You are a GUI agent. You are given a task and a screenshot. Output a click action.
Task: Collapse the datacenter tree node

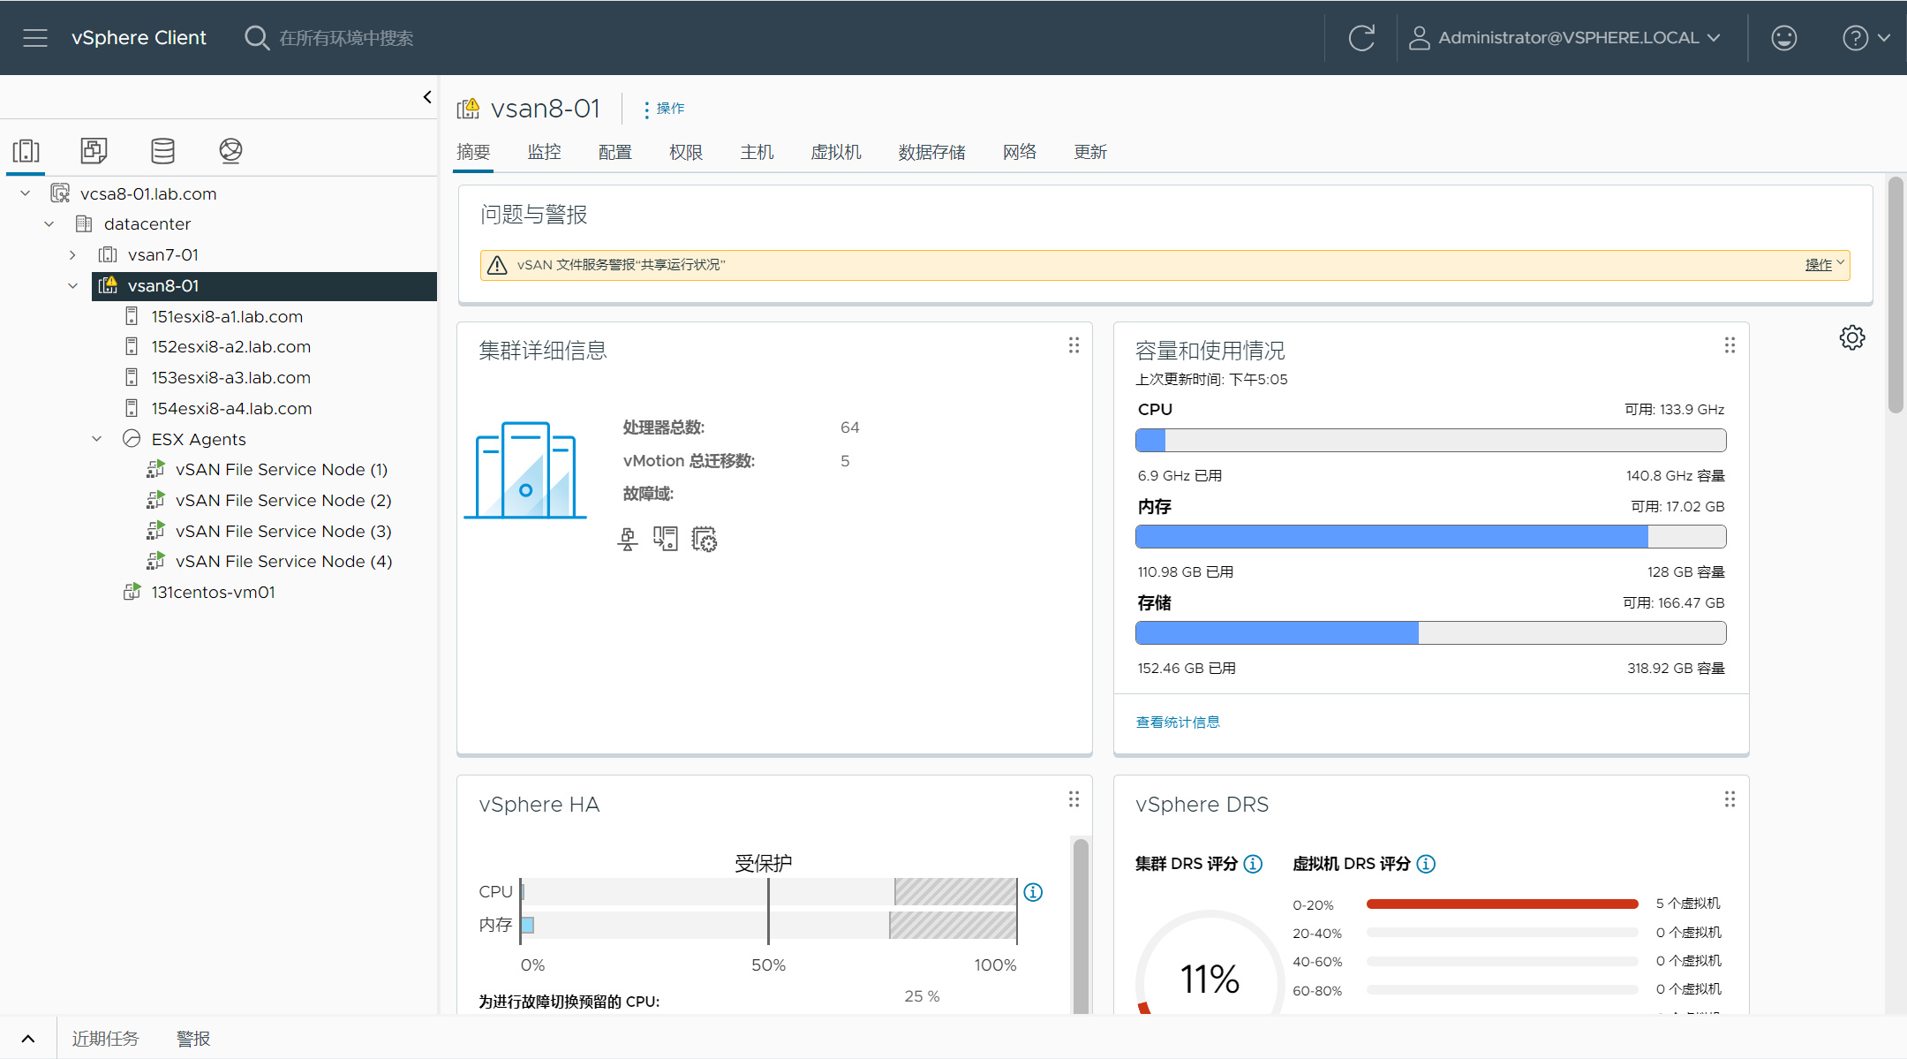[49, 224]
